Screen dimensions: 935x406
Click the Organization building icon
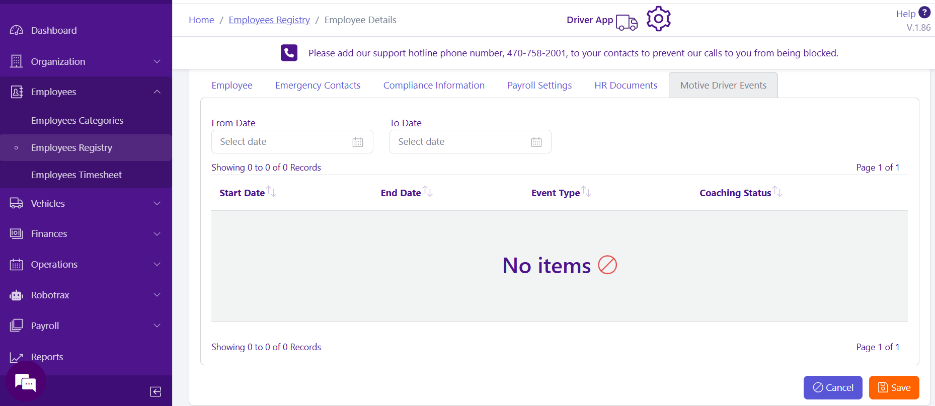pos(17,61)
